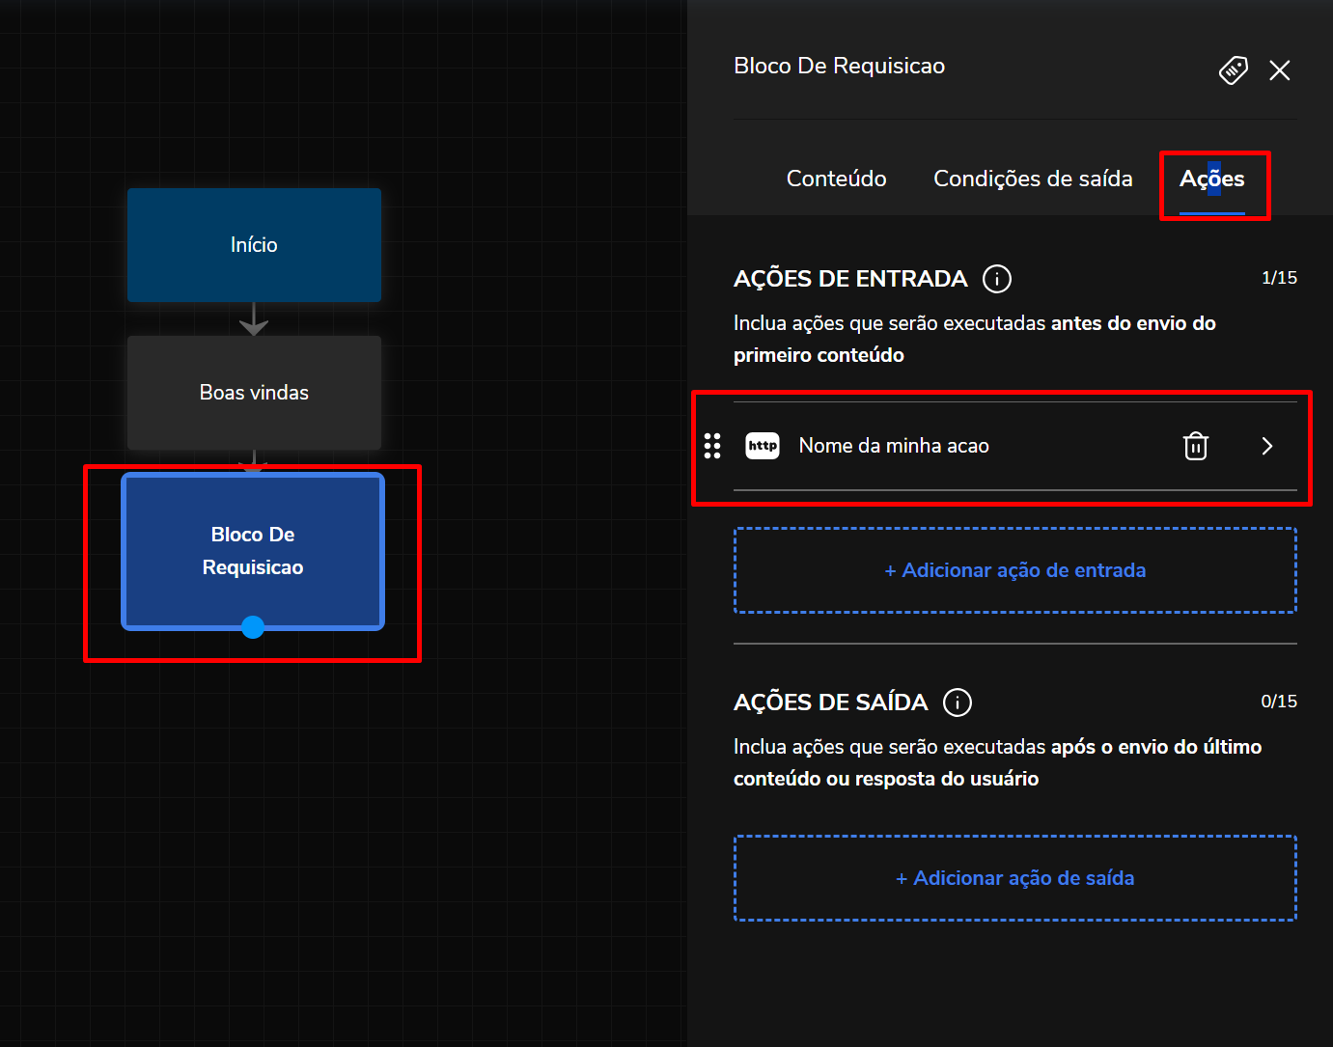The image size is (1333, 1047).
Task: Select the Boas vindas block
Action: [254, 393]
